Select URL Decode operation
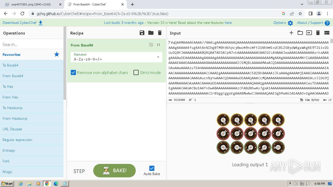Screen dimensions: 333x187 click(32, 129)
